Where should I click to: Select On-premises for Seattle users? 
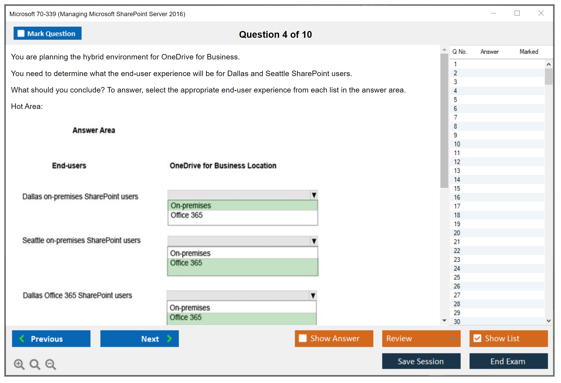pyautogui.click(x=190, y=253)
